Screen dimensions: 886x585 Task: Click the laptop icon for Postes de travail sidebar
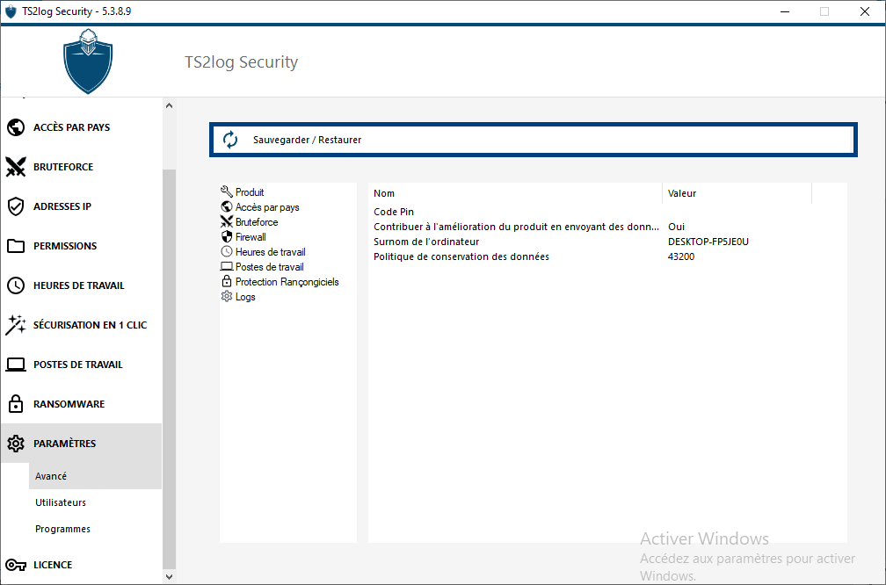click(16, 365)
